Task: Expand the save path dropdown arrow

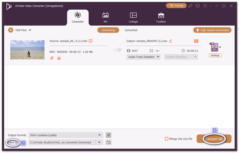Action: [x=99, y=143]
